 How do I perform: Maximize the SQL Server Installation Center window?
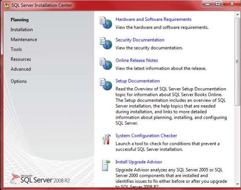pyautogui.click(x=218, y=4)
